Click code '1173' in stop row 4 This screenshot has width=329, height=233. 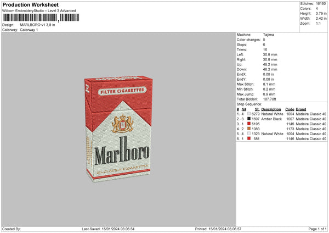coord(290,129)
